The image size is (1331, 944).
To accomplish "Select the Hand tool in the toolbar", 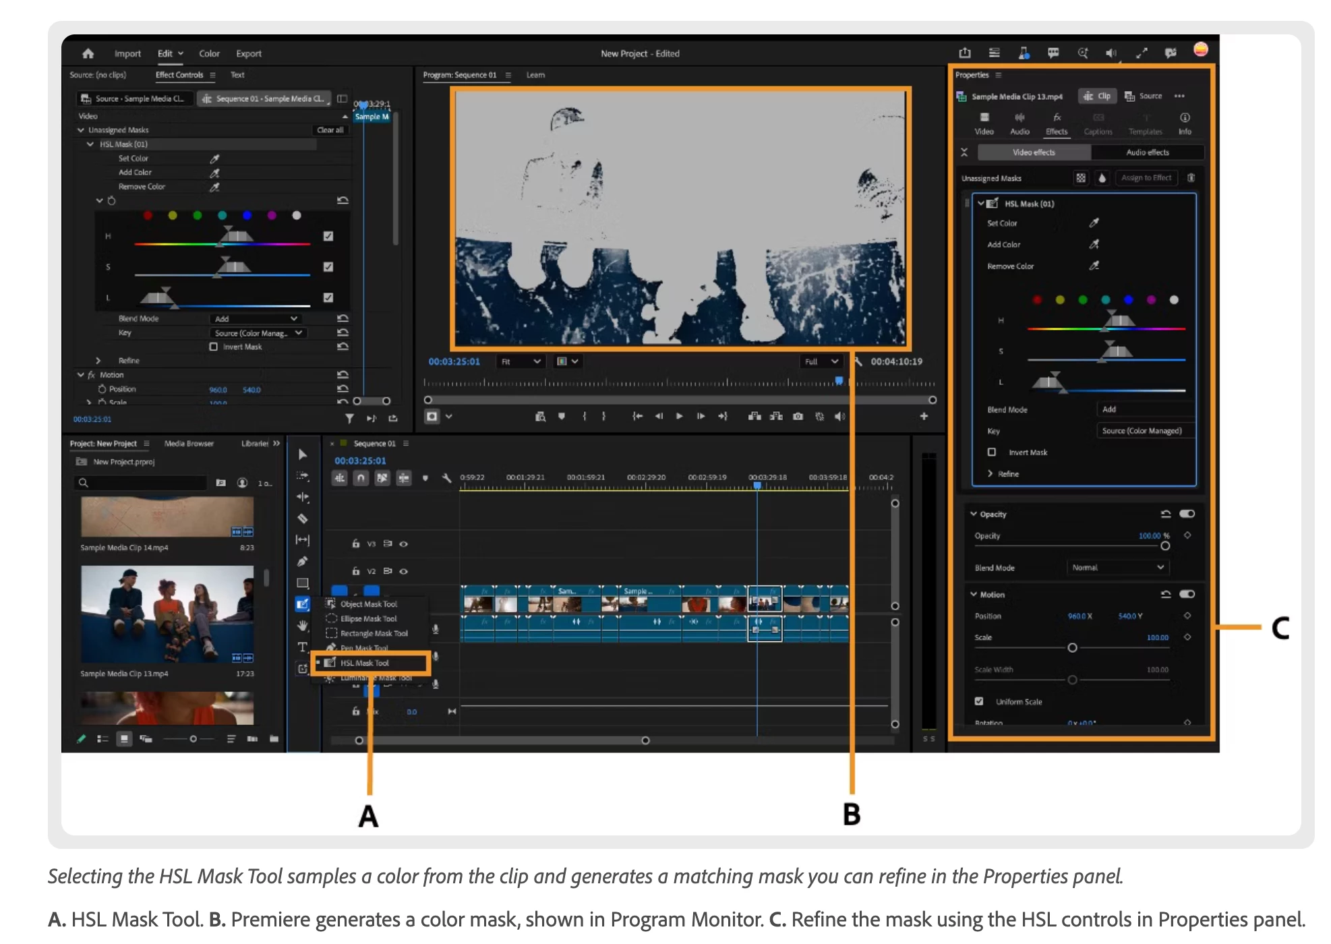I will [x=303, y=625].
